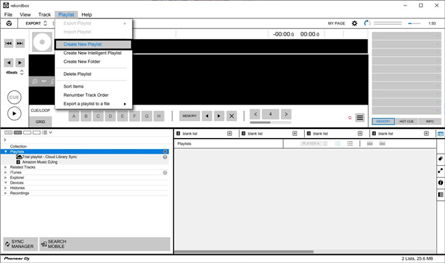The image size is (445, 263).
Task: Switch to the MEMORY panel tab
Action: [383, 122]
